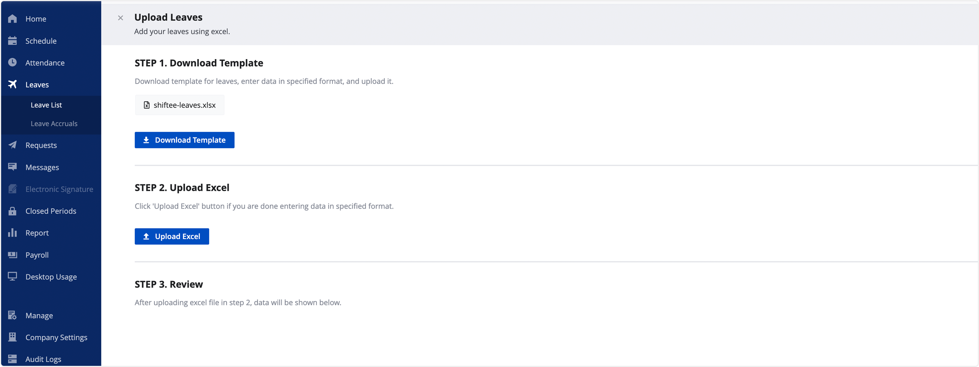
Task: Close the Upload Leaves panel
Action: (120, 18)
